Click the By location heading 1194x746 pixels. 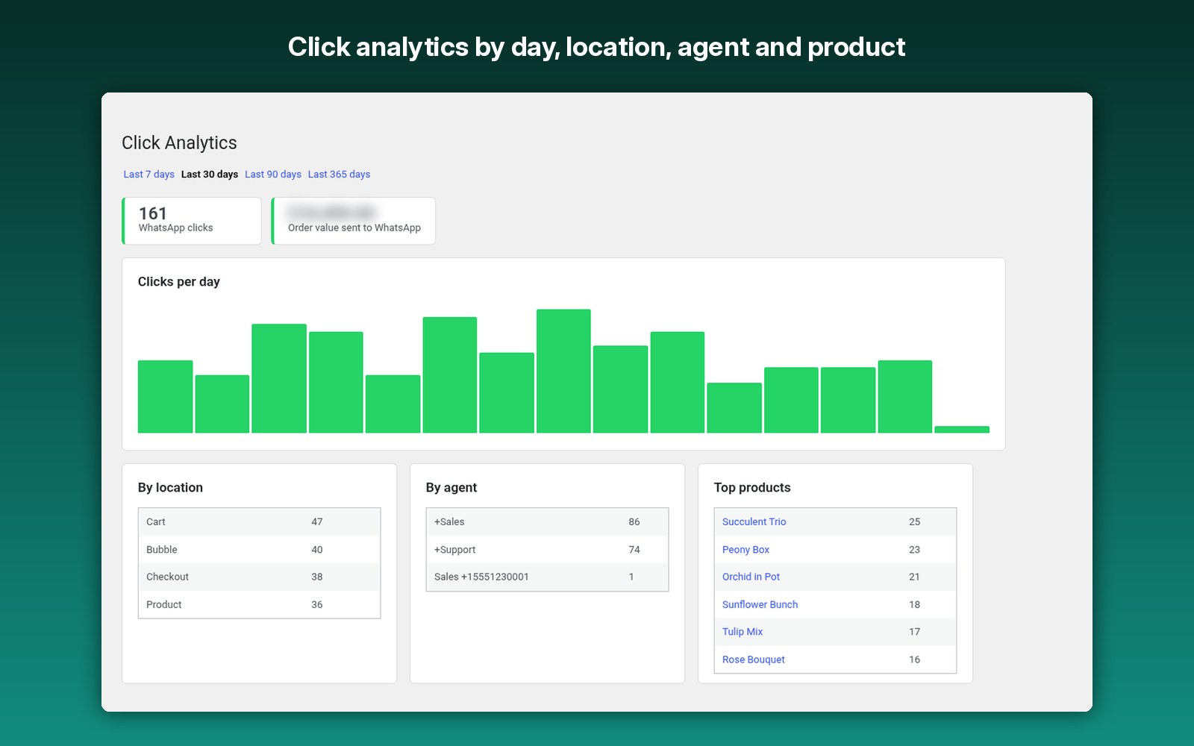[x=170, y=488]
